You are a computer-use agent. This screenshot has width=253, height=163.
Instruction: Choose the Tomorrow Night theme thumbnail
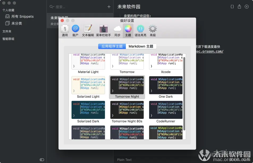click(x=127, y=85)
